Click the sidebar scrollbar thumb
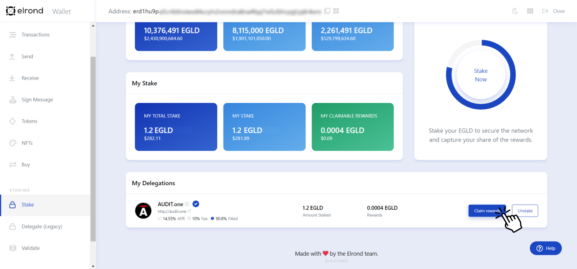The height and width of the screenshot is (269, 577). [x=93, y=149]
